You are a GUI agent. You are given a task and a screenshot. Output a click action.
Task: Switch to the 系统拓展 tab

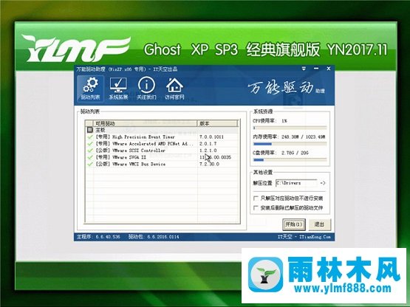click(x=118, y=89)
